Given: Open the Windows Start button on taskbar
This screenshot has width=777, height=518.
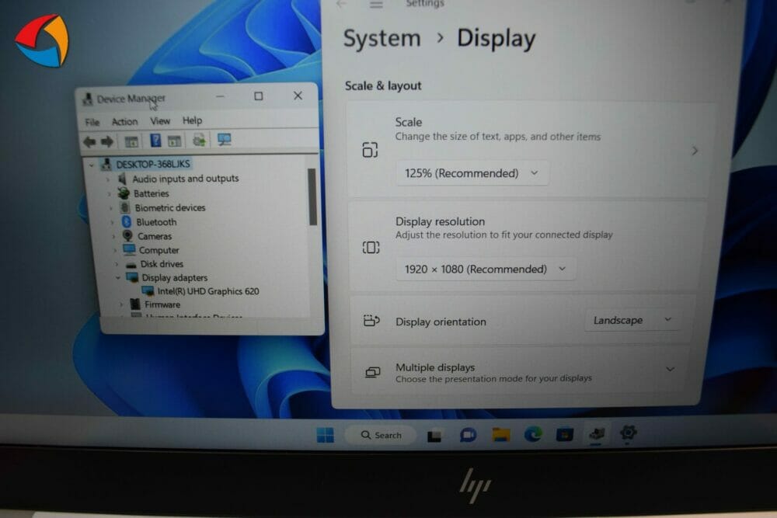Looking at the screenshot, I should click(325, 436).
